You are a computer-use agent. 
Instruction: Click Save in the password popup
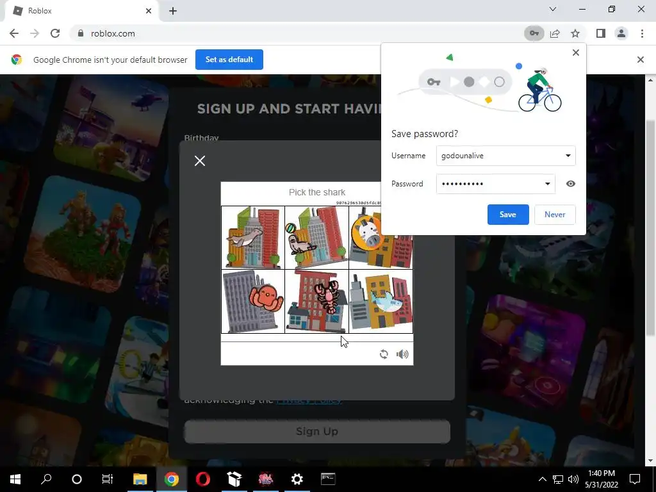(508, 215)
